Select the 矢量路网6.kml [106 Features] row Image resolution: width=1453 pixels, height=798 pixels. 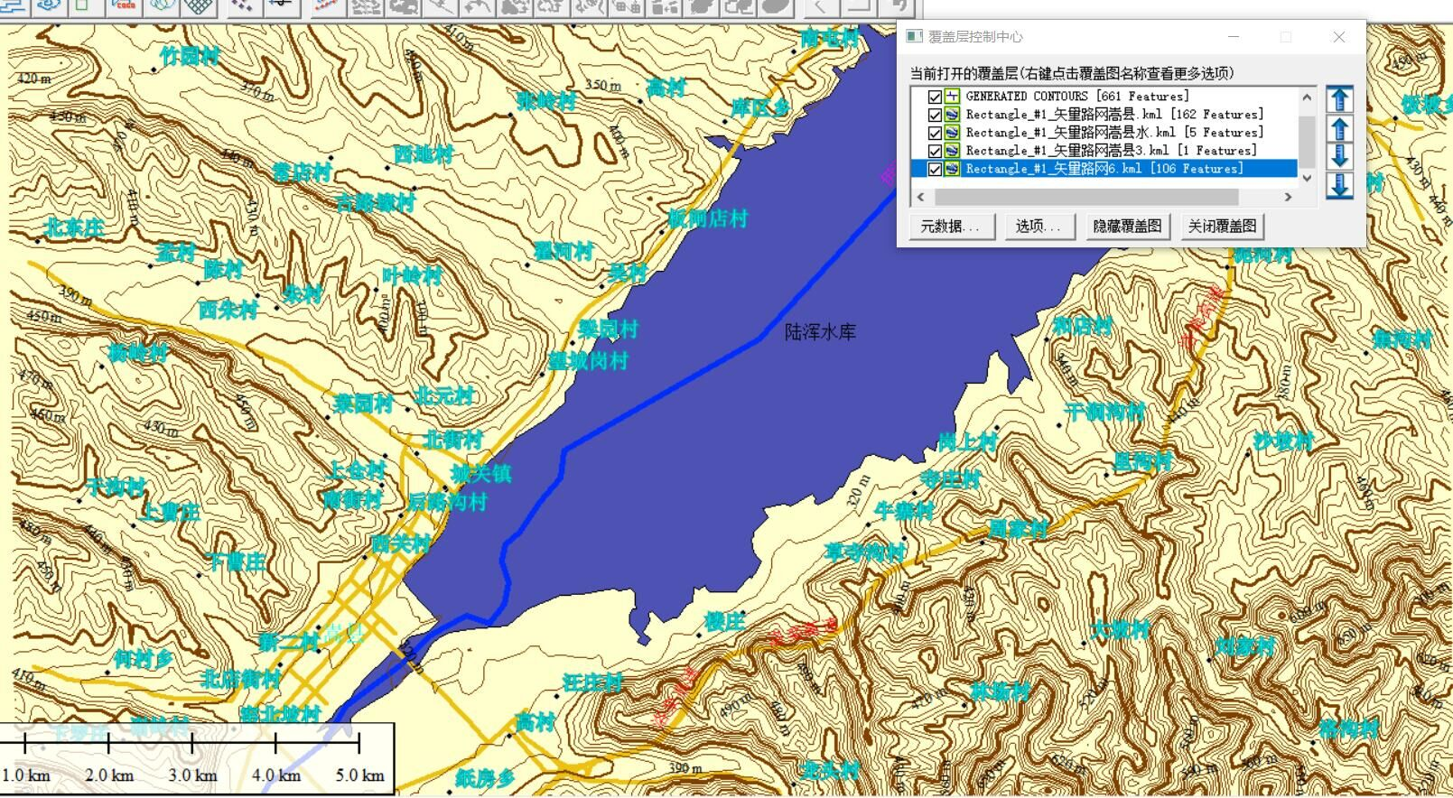tap(1104, 169)
